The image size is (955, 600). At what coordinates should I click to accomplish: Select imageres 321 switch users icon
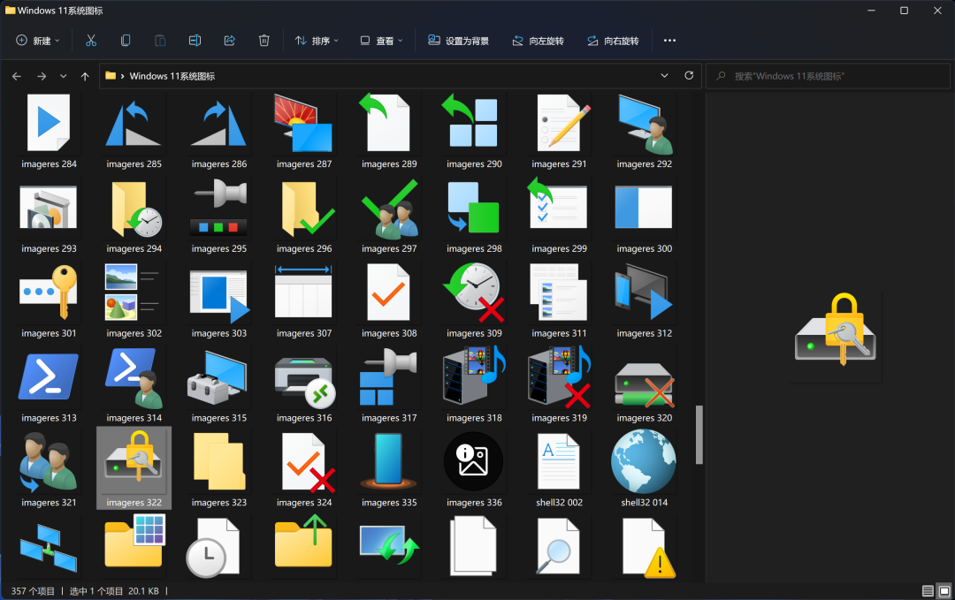49,462
